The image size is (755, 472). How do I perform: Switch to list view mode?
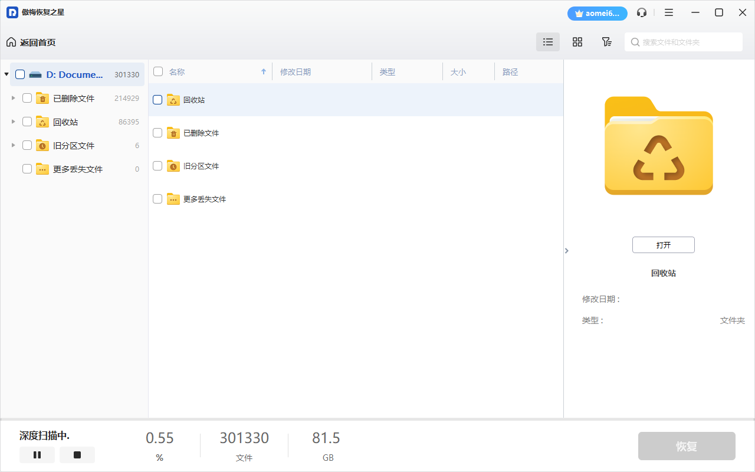pyautogui.click(x=548, y=42)
